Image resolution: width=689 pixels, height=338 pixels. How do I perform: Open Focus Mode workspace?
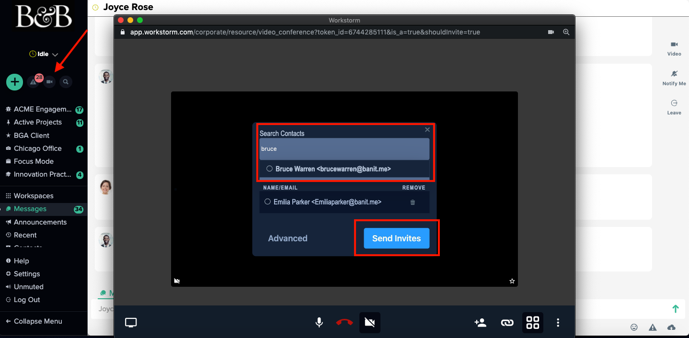34,161
